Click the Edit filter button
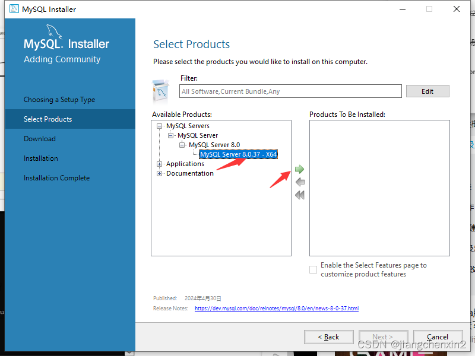The height and width of the screenshot is (356, 475). tap(427, 91)
